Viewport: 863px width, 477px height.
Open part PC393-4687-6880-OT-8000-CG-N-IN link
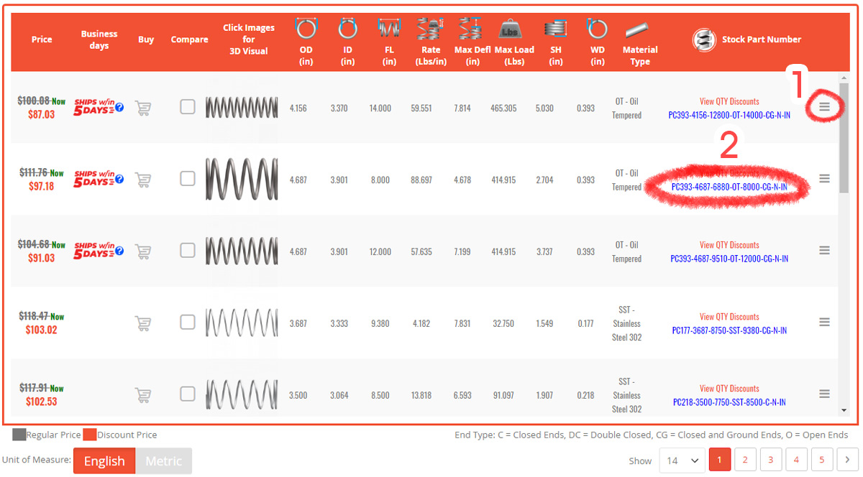[x=729, y=187]
